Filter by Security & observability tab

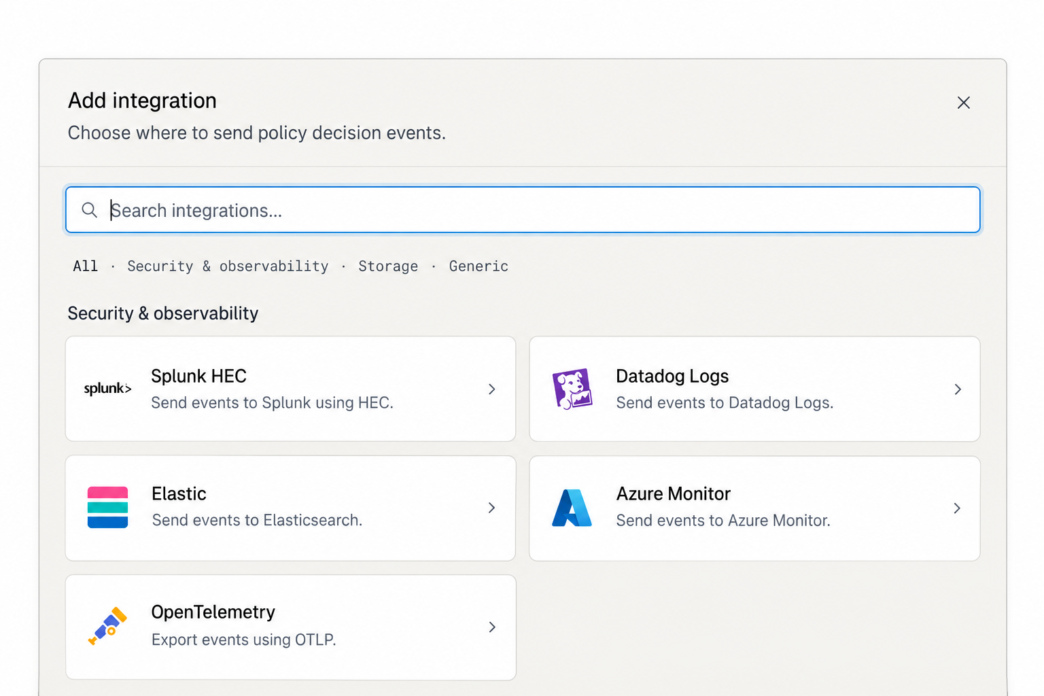click(228, 266)
